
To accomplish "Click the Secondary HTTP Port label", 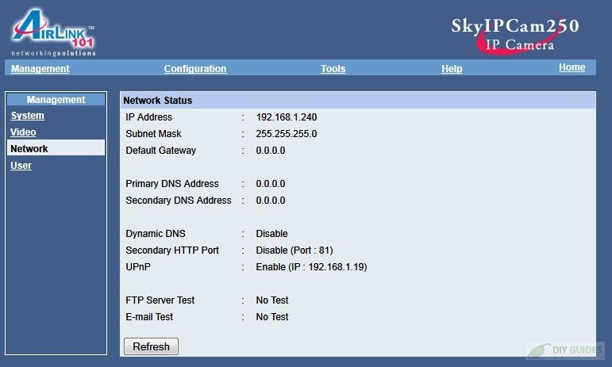I will click(x=172, y=250).
